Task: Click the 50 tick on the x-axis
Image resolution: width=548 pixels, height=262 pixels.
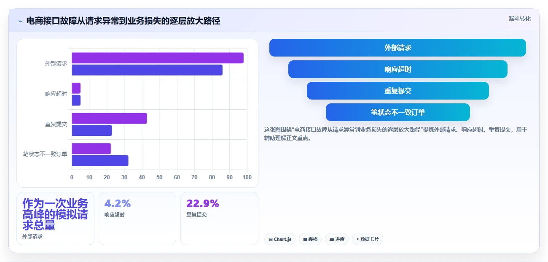Action: [159, 177]
